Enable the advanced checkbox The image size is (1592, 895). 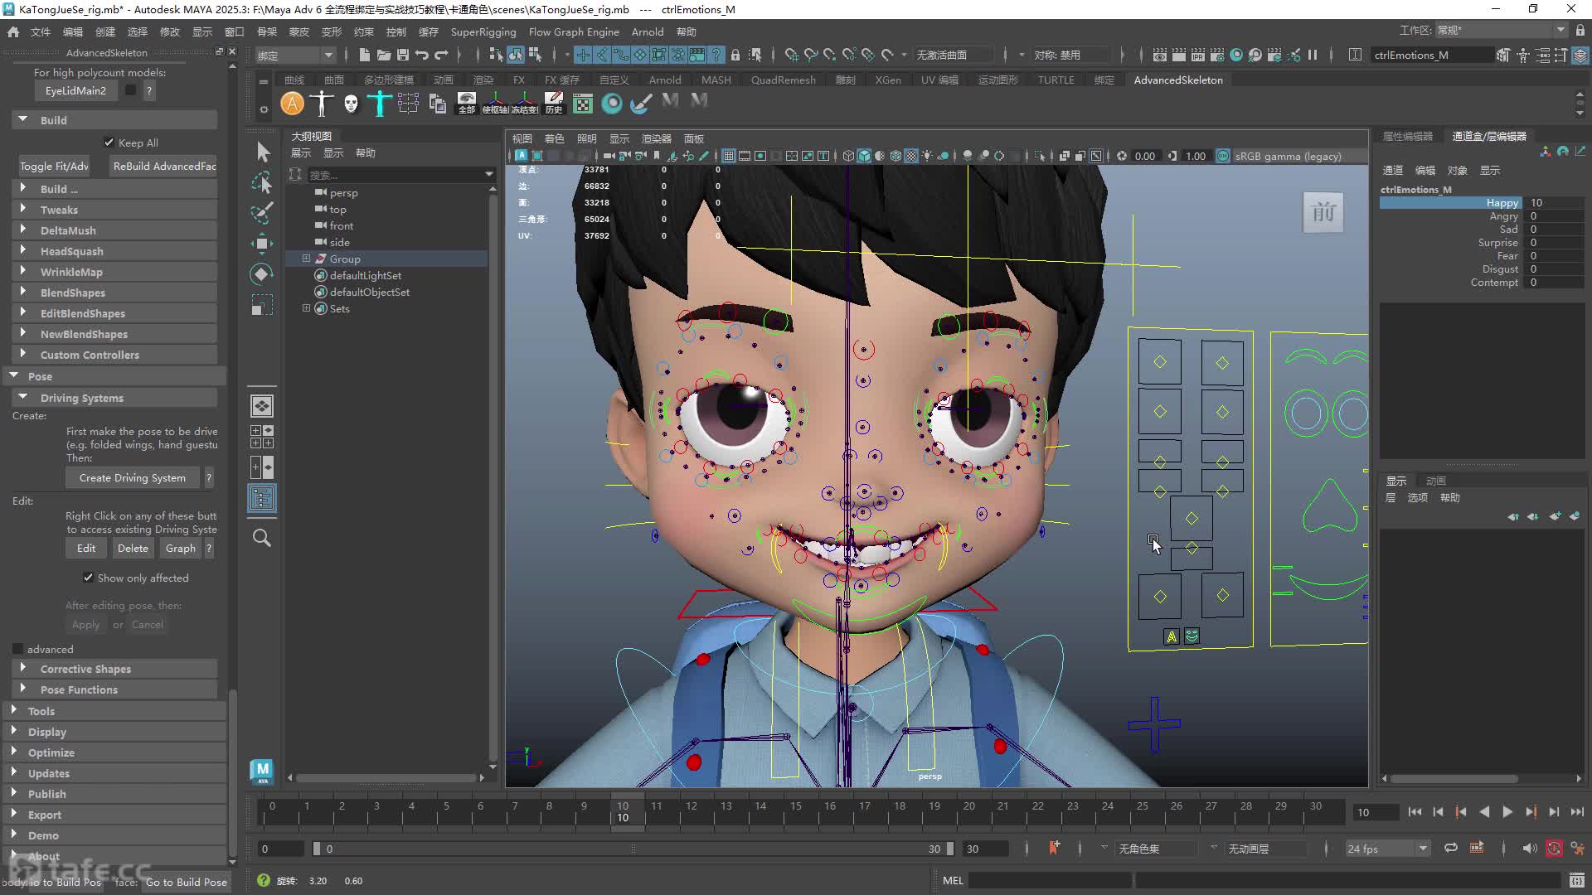[17, 649]
